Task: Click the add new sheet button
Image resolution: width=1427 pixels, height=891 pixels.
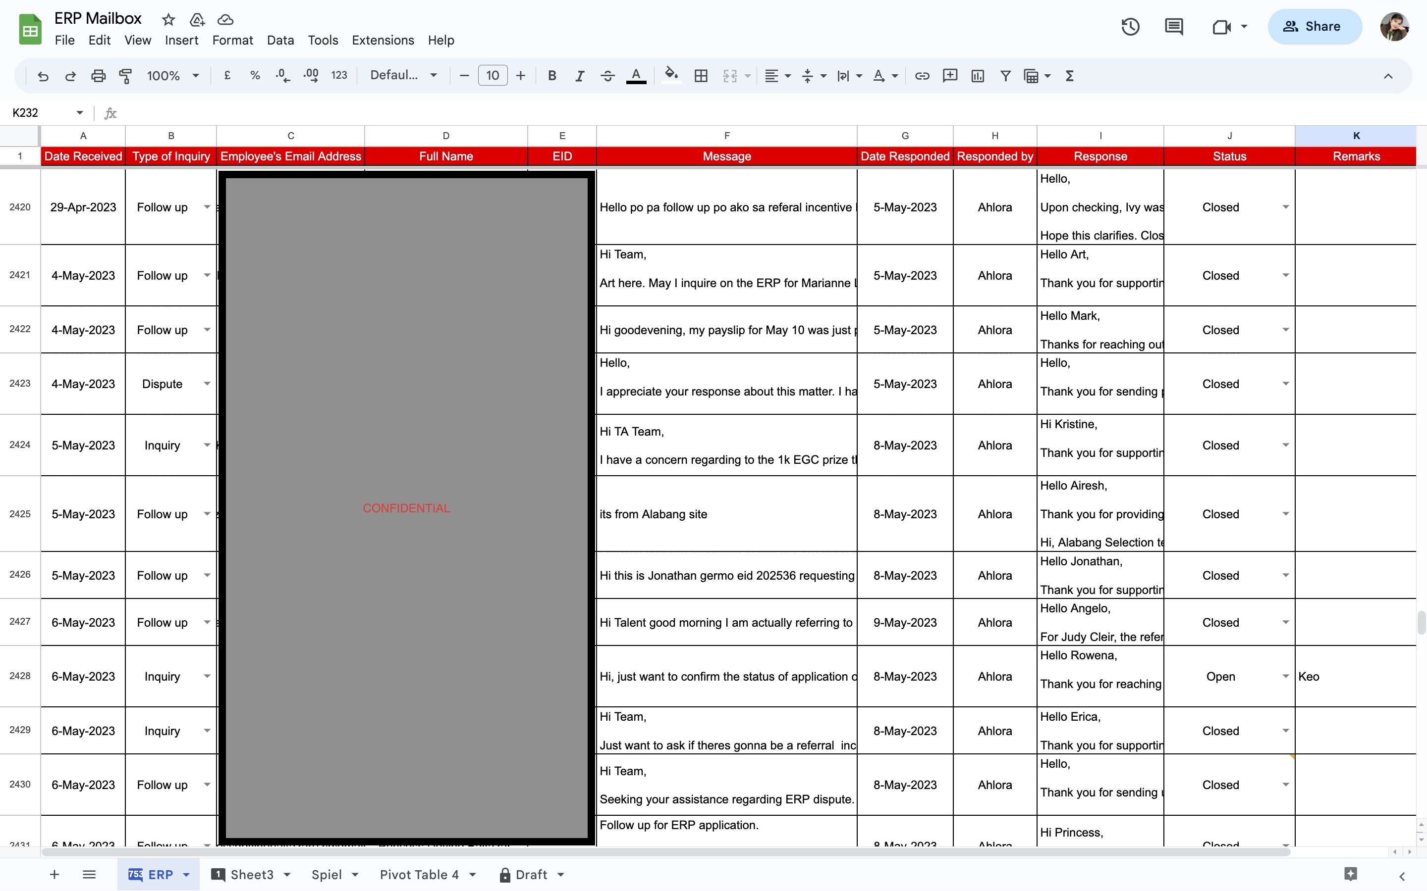Action: 54,875
